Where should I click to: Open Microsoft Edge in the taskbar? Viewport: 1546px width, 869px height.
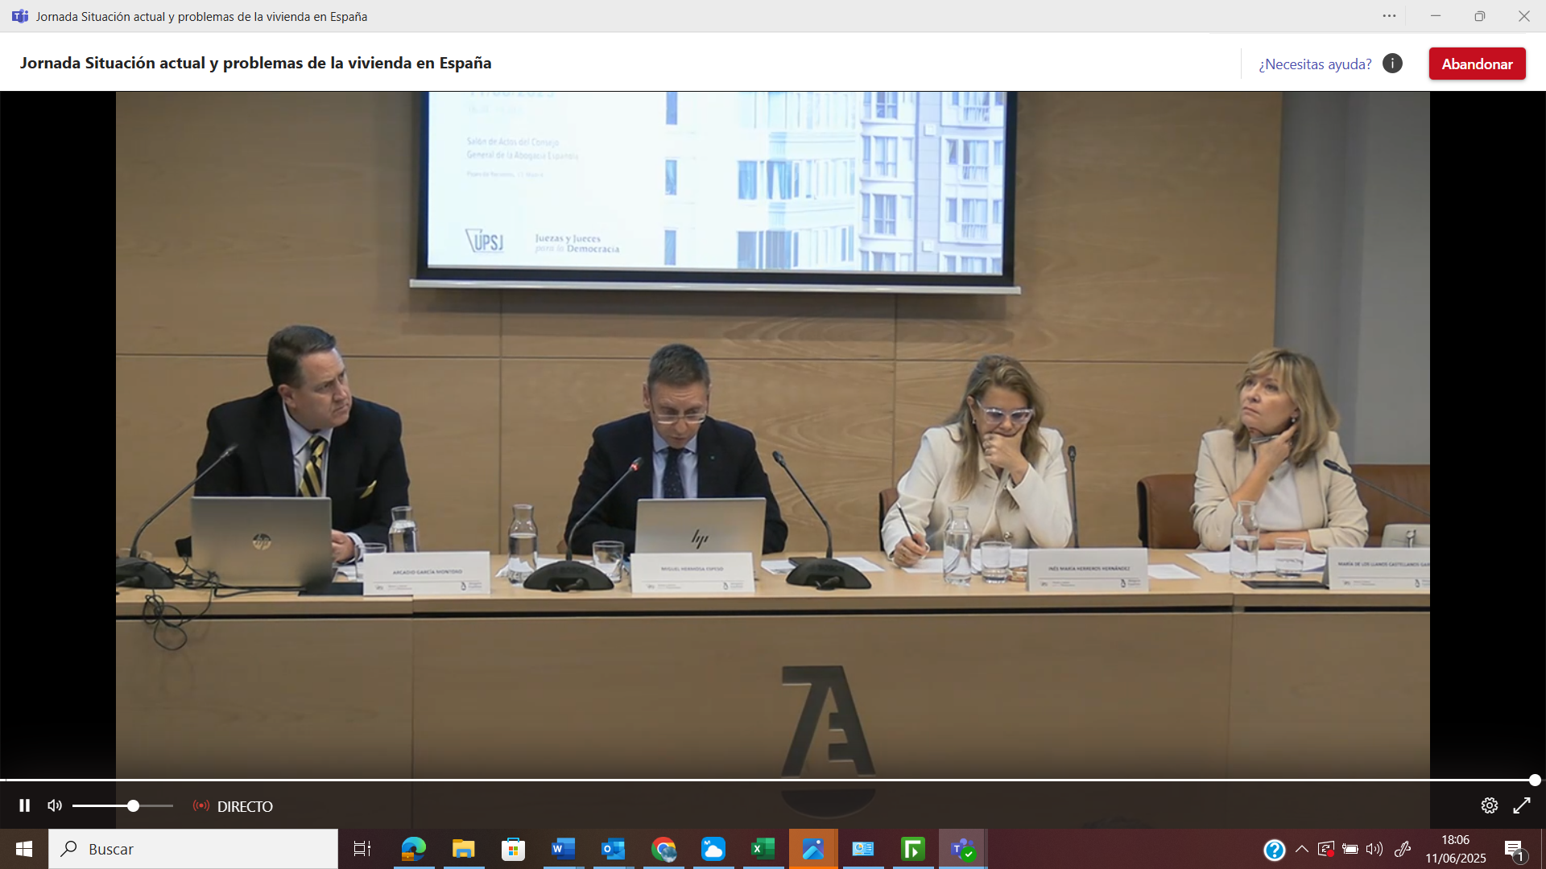tap(413, 849)
